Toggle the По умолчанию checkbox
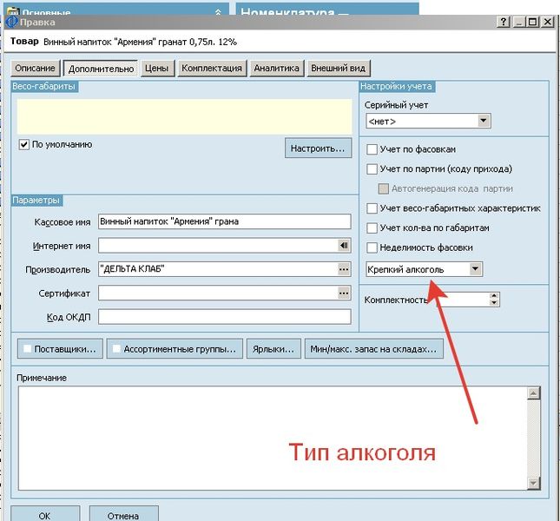The width and height of the screenshot is (560, 521). point(24,145)
